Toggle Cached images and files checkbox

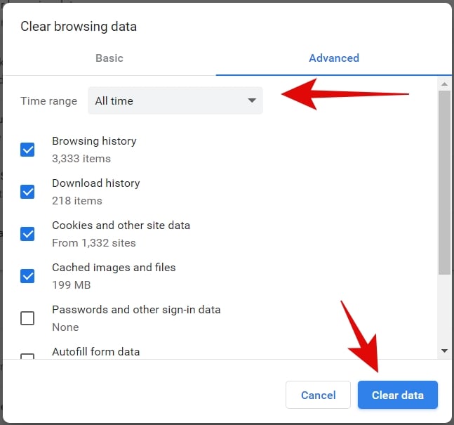click(x=27, y=276)
